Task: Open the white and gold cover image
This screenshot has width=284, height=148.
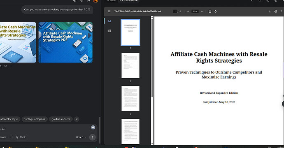Action: click(x=18, y=42)
